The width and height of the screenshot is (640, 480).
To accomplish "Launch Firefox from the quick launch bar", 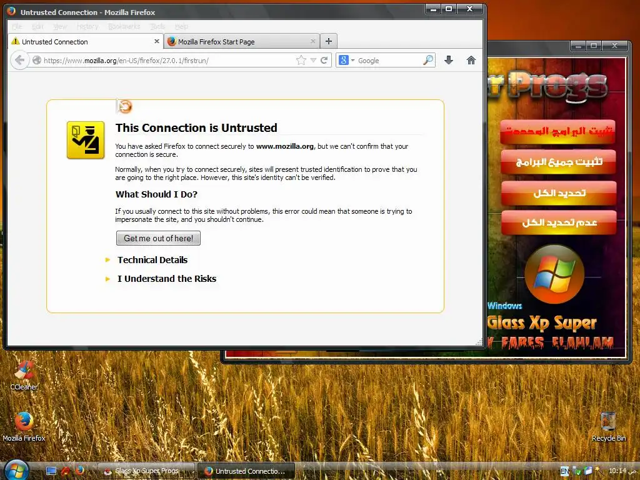I will pyautogui.click(x=79, y=471).
